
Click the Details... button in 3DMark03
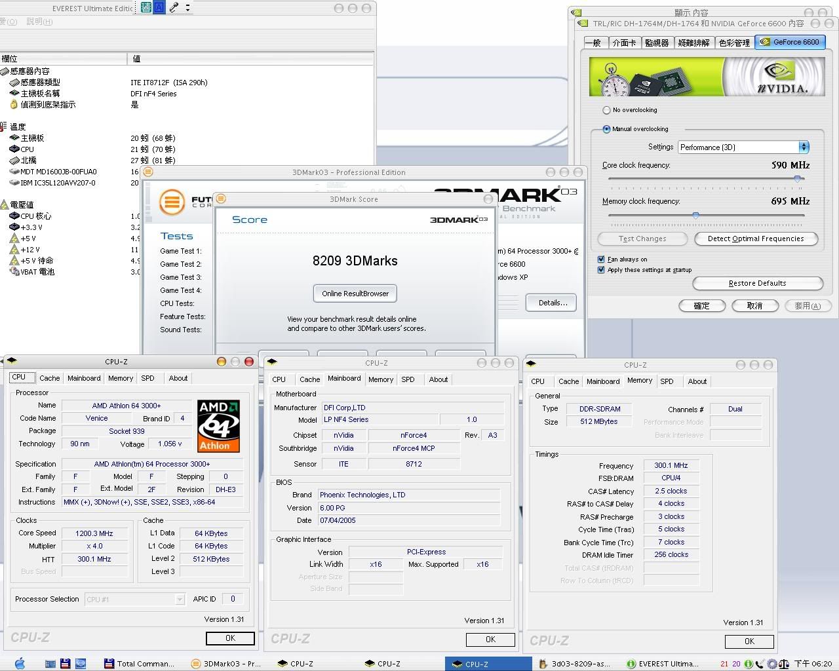tap(551, 303)
